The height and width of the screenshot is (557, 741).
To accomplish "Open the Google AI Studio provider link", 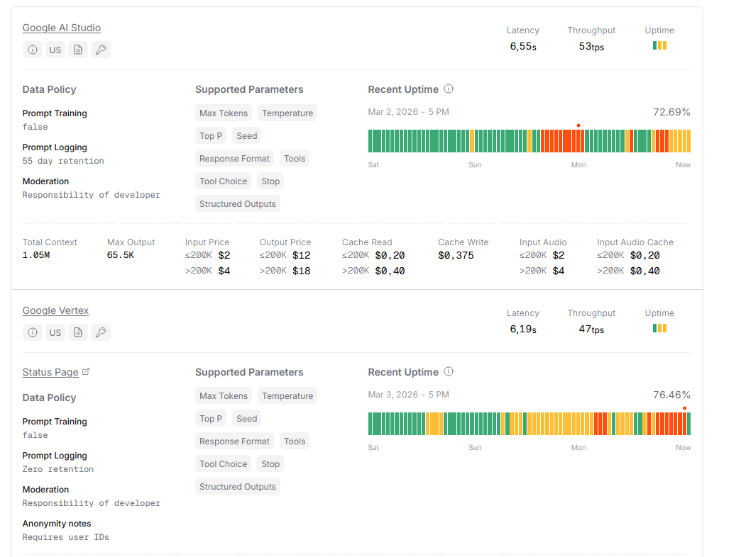I will (x=62, y=28).
